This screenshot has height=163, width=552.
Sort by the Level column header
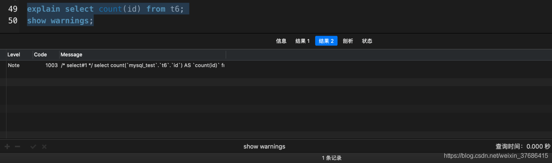pyautogui.click(x=14, y=55)
